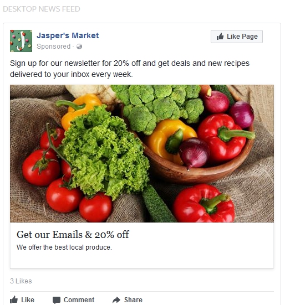
Task: Like the Jasper's Market post
Action: tap(22, 300)
